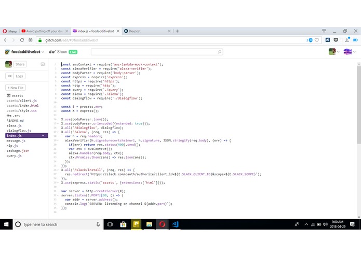
Task: Click the search magnifier icon
Action: tap(219, 52)
